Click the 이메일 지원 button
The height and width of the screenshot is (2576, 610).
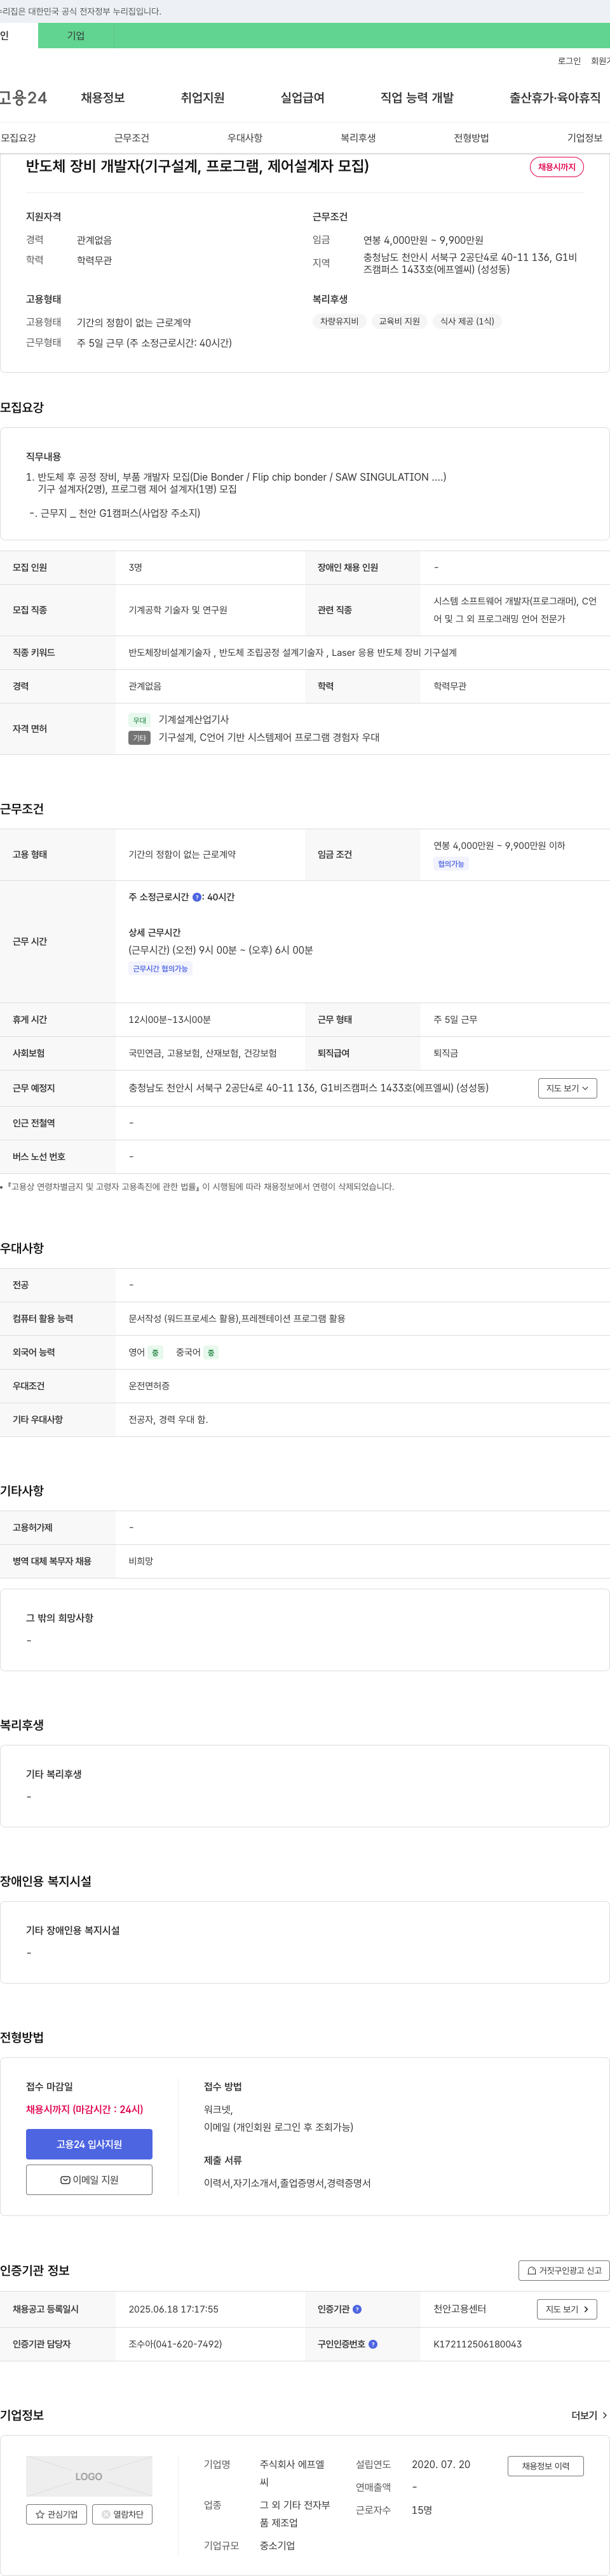pos(89,2179)
